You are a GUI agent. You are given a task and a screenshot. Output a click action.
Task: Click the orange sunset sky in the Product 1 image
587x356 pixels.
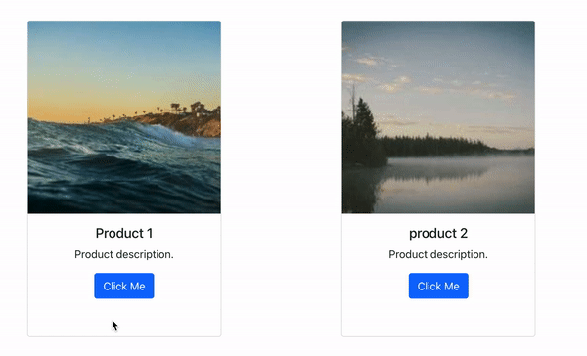(94, 107)
